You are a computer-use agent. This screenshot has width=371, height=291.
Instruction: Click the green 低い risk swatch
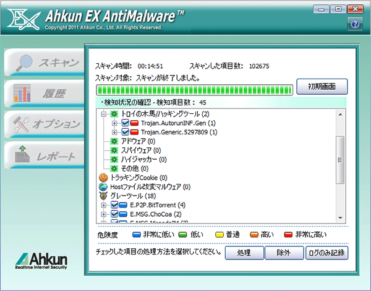click(182, 235)
